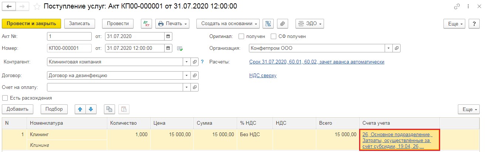The height and width of the screenshot is (152, 486).
Task: Open attached files paperclip icon
Action: [x=282, y=23]
